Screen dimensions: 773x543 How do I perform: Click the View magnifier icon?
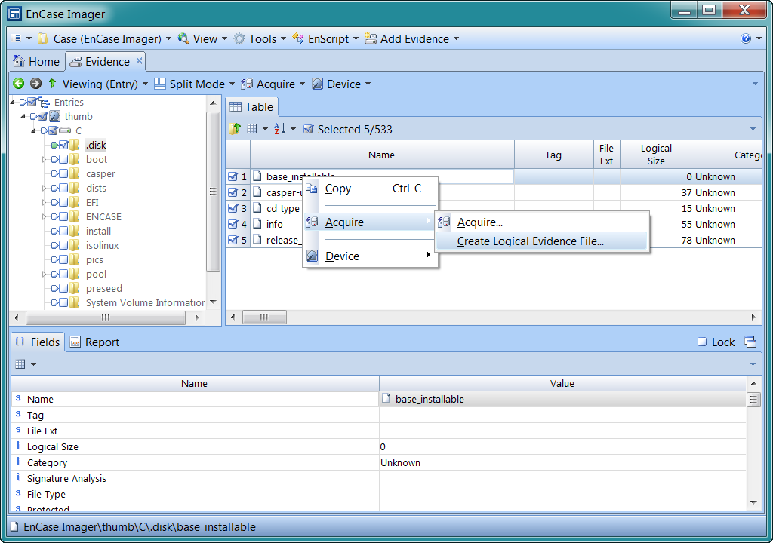pyautogui.click(x=183, y=38)
